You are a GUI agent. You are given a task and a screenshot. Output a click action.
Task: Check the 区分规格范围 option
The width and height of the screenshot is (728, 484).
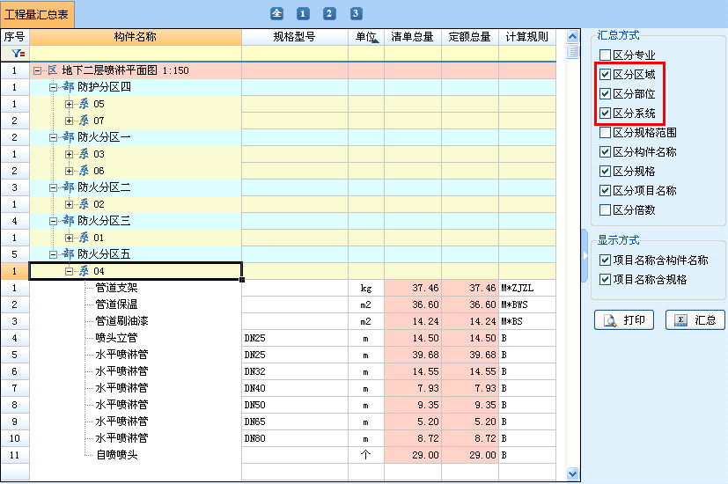605,133
